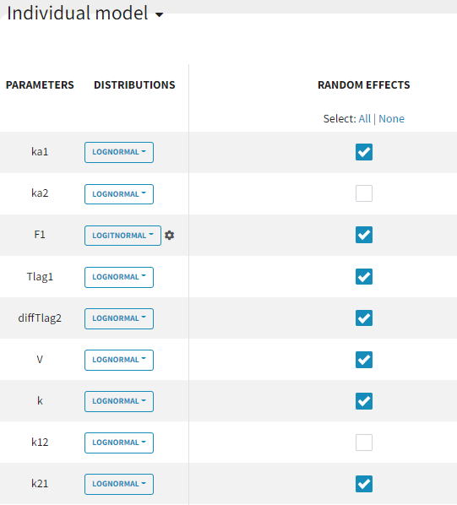Open ka1 LOGNORMAL distribution dropdown
Image resolution: width=457 pixels, height=505 pixels.
point(119,152)
